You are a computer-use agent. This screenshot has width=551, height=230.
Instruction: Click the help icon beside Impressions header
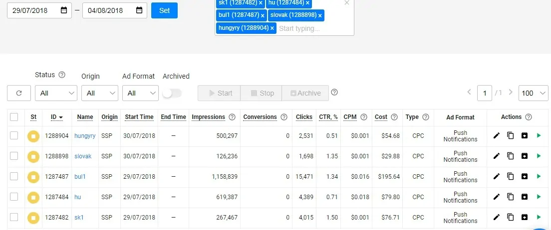(232, 117)
